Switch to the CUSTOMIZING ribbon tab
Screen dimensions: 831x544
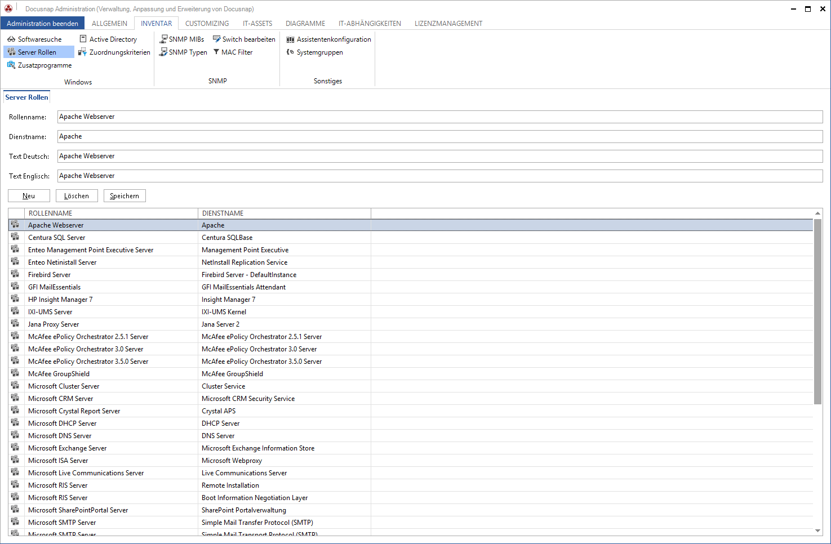coord(207,24)
